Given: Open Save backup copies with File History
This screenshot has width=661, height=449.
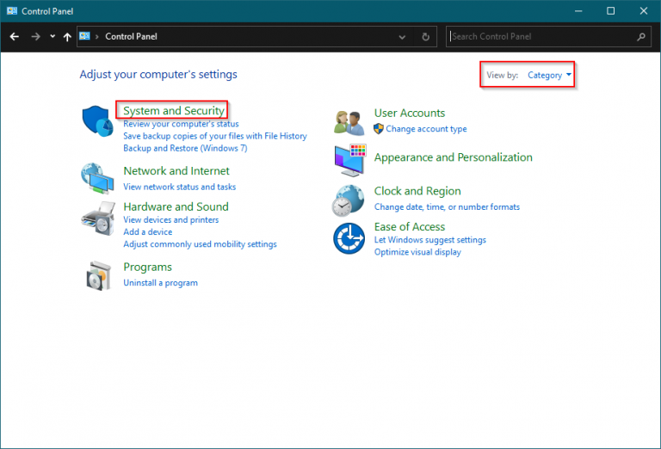Looking at the screenshot, I should click(215, 136).
